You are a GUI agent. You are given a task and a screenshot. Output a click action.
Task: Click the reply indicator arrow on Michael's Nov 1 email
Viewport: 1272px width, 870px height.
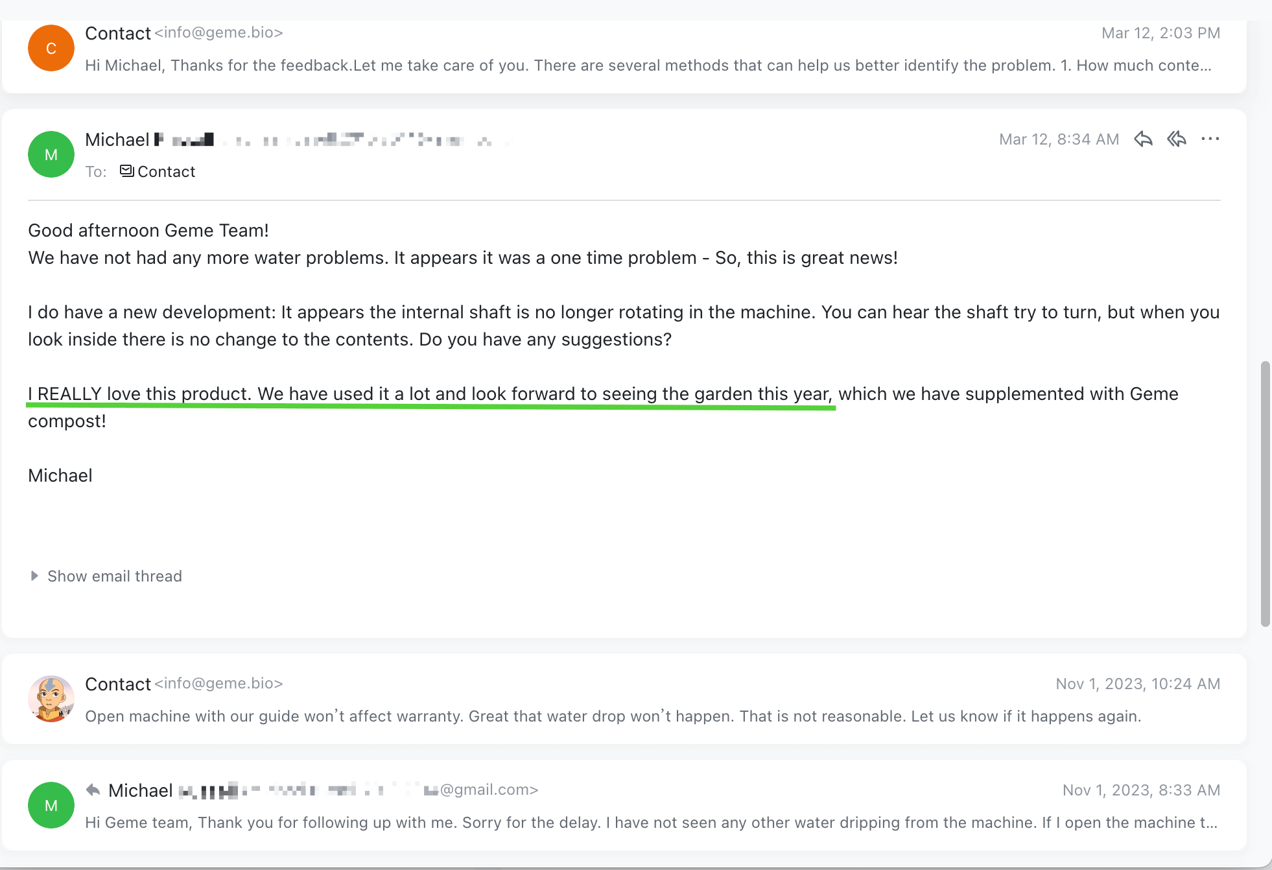point(93,790)
